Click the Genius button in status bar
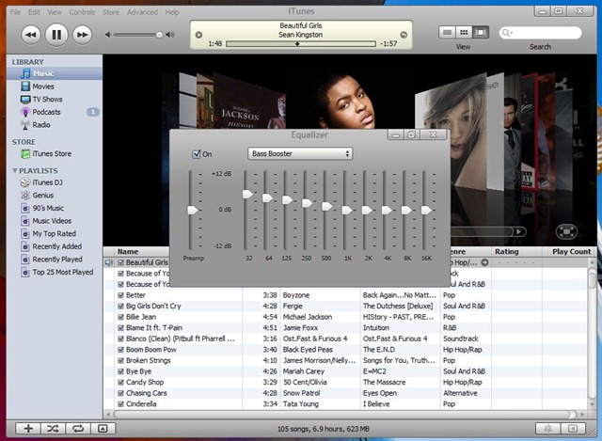Screen dimensions: 602x441 tap(547, 429)
